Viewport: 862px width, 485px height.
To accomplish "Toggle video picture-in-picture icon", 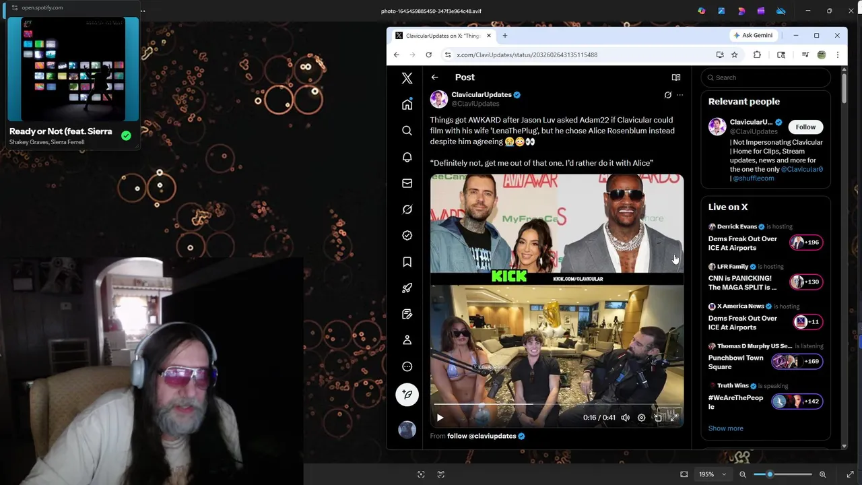I will pyautogui.click(x=658, y=418).
